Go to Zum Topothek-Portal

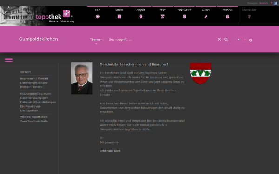click(34, 121)
